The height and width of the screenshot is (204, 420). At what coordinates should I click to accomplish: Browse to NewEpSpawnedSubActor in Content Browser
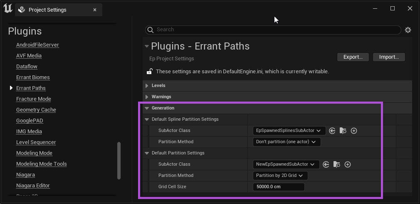point(337,164)
